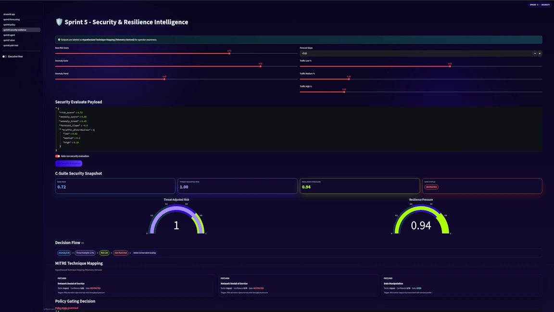Viewport: 554px width, 312px height.
Task: Disable Auto-run security evaluation toggle
Action: pos(58,156)
